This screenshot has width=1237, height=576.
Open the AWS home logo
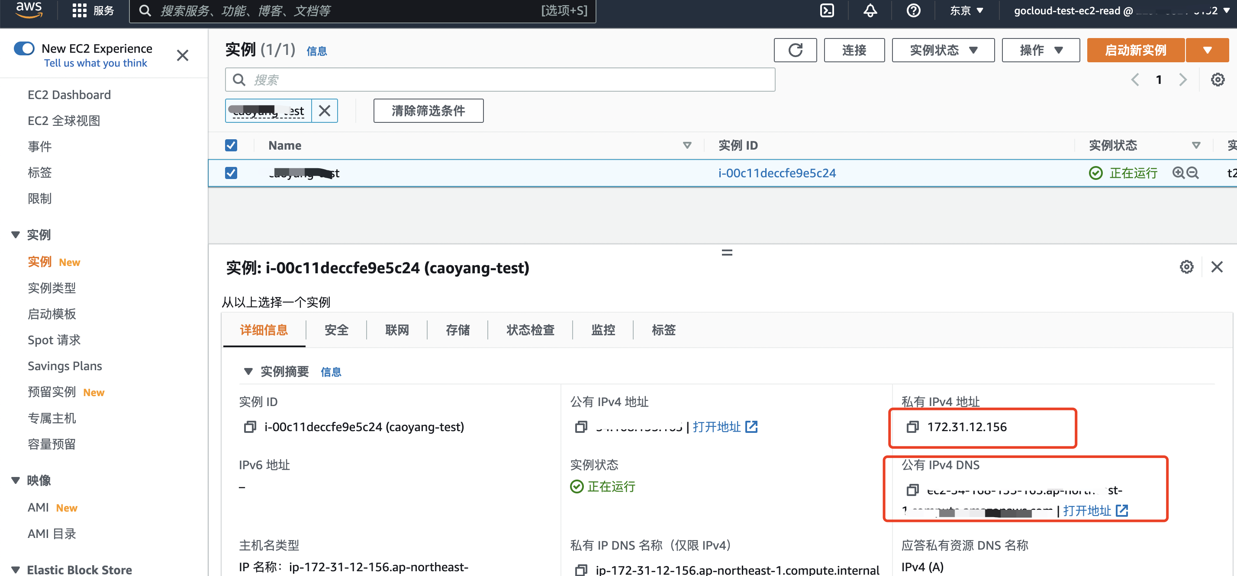29,10
